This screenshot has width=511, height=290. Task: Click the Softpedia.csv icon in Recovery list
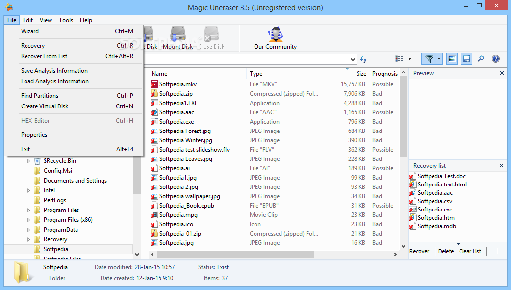pyautogui.click(x=412, y=201)
